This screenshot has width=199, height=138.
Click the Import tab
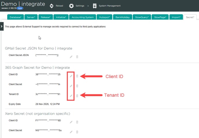(176, 17)
